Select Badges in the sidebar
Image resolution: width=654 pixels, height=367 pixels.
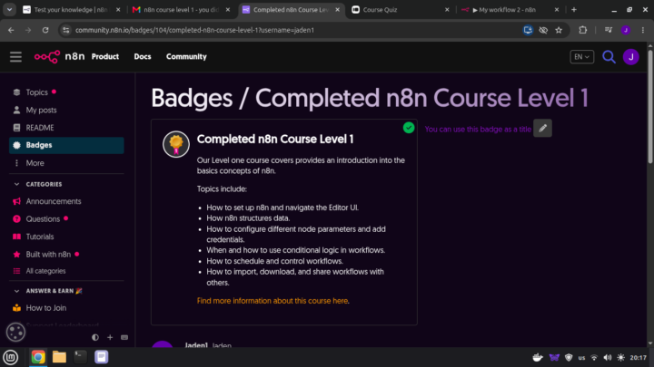(66, 145)
